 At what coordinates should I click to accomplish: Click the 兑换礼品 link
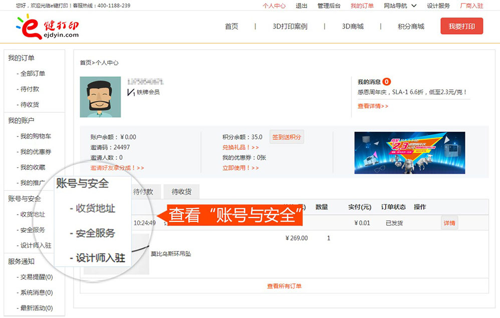[x=240, y=147]
